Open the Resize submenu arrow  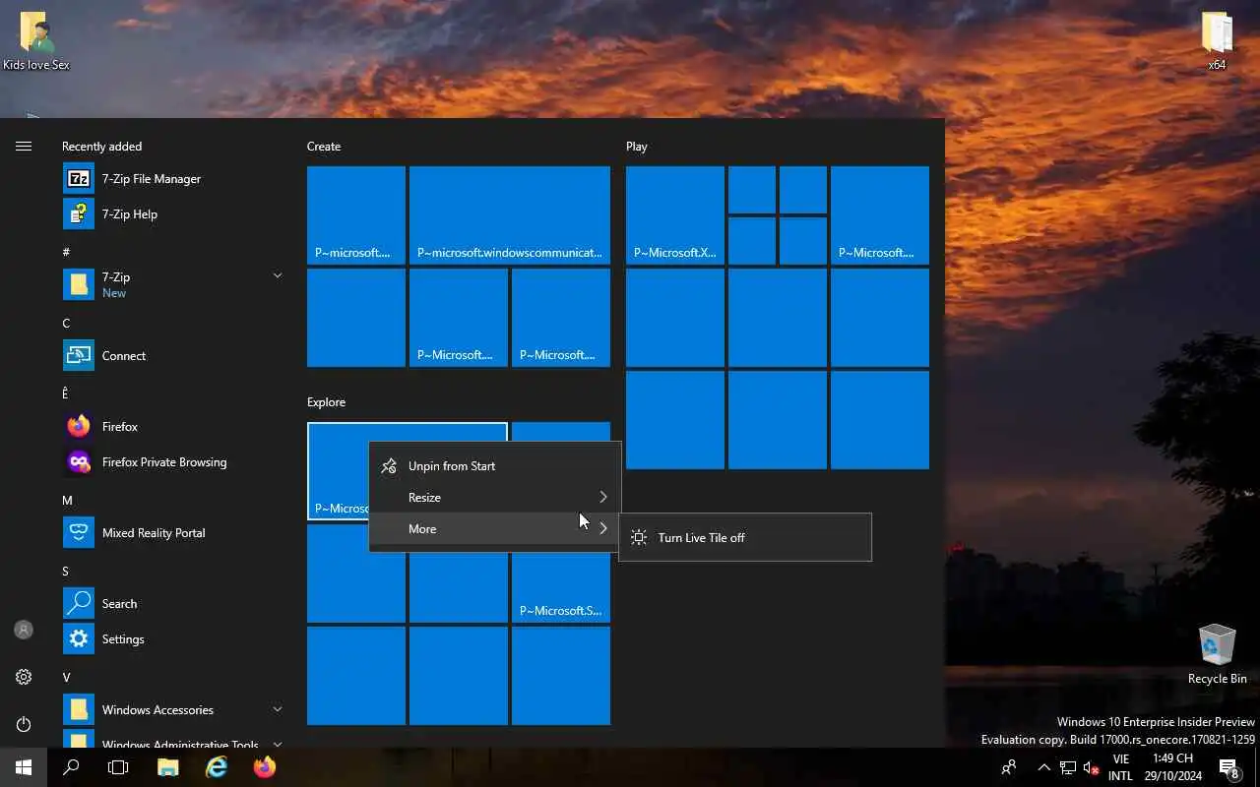coord(603,497)
